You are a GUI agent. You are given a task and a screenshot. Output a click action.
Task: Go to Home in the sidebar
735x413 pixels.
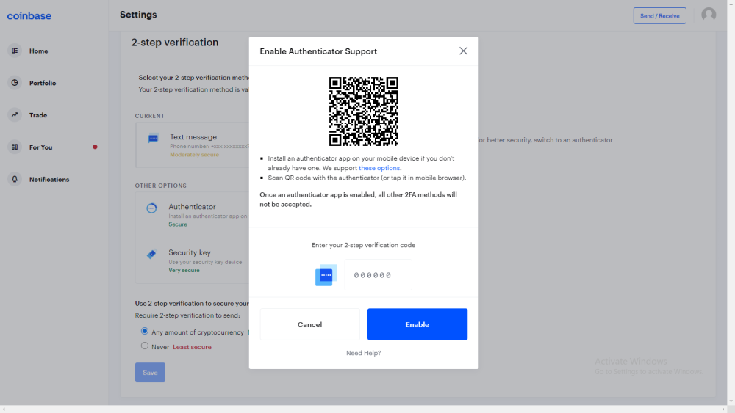[x=38, y=51]
